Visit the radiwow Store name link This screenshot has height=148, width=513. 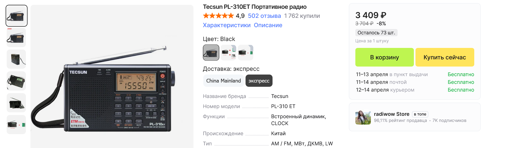391,114
